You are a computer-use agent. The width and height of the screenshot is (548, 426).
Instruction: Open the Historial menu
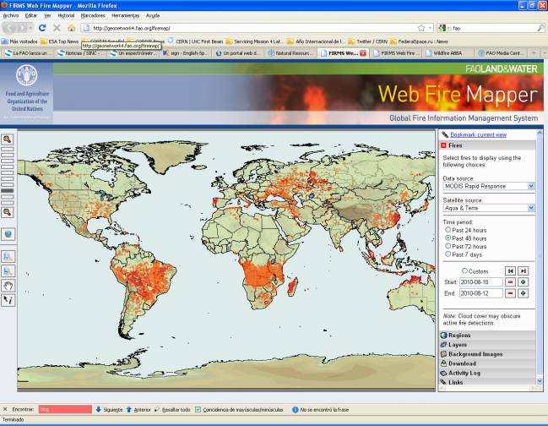pyautogui.click(x=66, y=16)
